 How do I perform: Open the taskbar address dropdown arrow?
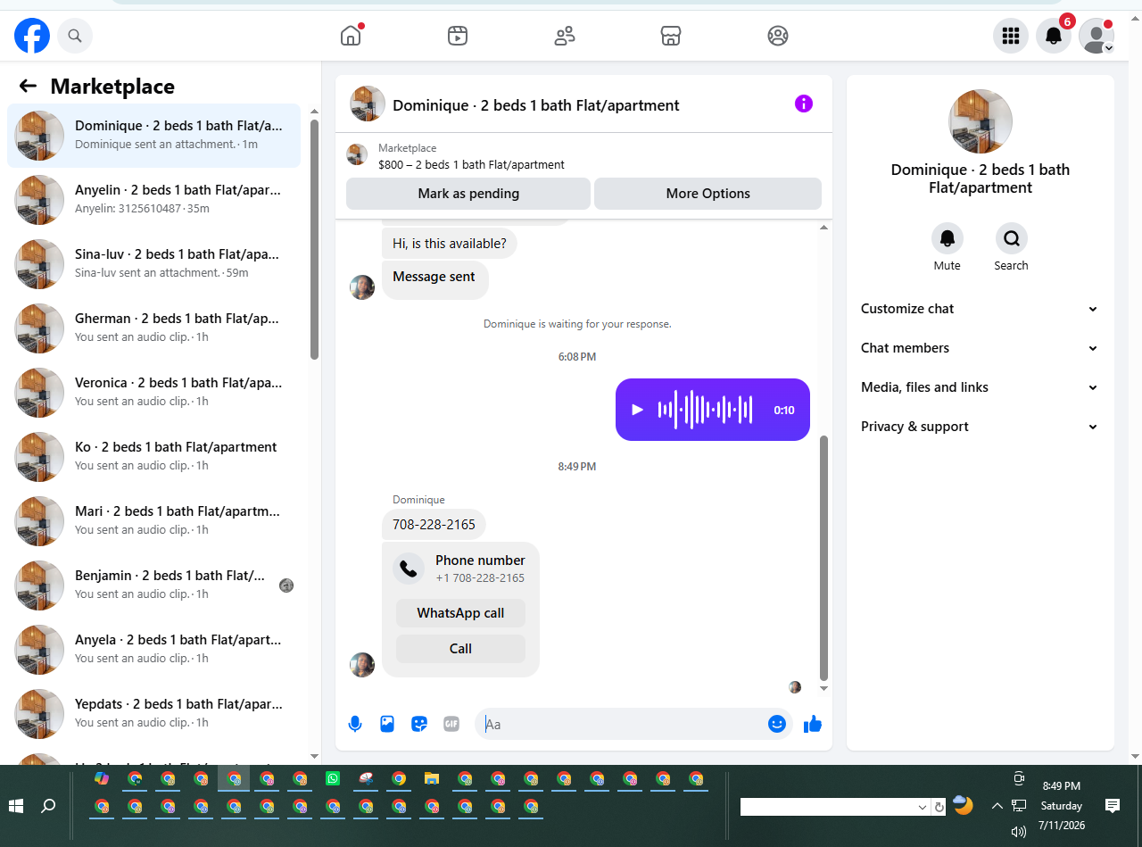coord(923,807)
